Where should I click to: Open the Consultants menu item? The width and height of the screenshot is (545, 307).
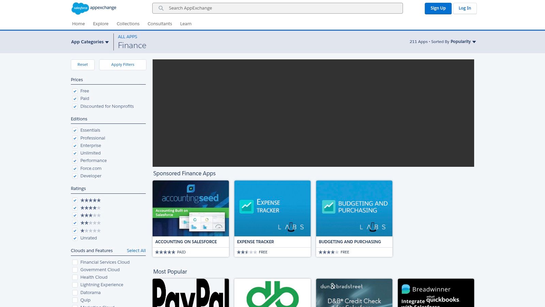pos(160,24)
